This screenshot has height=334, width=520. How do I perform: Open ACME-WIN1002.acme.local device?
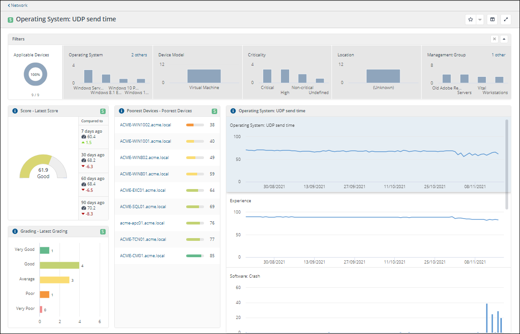[145, 125]
